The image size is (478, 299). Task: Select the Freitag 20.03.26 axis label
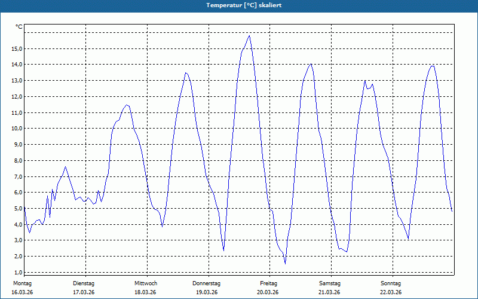[x=268, y=288]
